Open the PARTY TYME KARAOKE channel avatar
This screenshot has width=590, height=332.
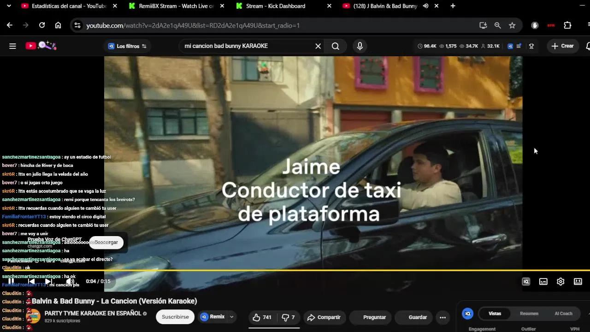tap(33, 316)
